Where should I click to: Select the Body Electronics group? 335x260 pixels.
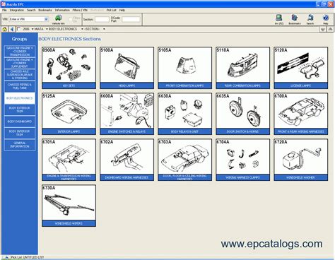pyautogui.click(x=20, y=98)
